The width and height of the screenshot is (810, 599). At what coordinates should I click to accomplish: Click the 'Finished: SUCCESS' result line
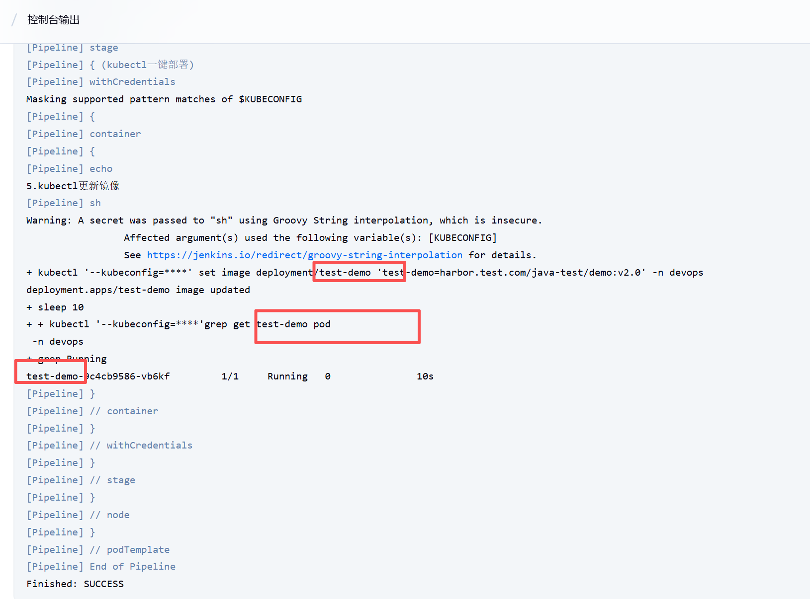tap(75, 584)
